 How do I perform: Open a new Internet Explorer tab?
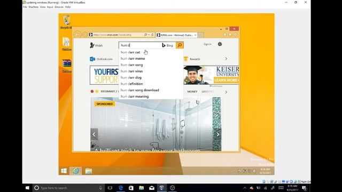pyautogui.click(x=201, y=35)
